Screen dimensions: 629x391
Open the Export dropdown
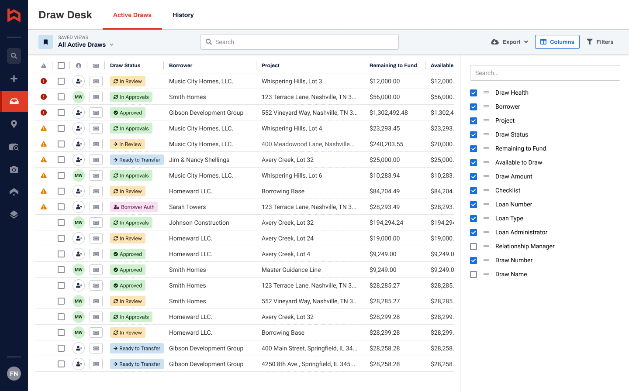click(x=510, y=42)
